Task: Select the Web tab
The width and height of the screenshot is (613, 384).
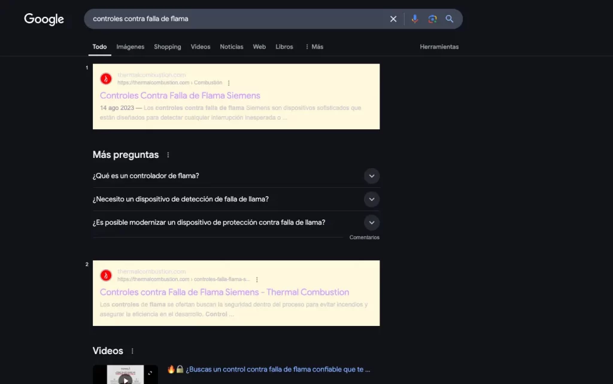Action: point(259,47)
